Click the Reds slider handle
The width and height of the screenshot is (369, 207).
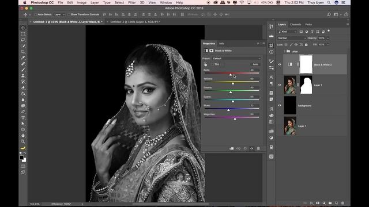click(231, 75)
